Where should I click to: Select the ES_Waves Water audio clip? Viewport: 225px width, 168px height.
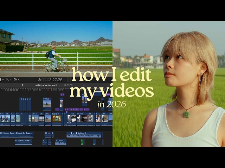pyautogui.click(x=24, y=142)
